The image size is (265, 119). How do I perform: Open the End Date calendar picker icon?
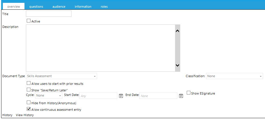[181, 96]
